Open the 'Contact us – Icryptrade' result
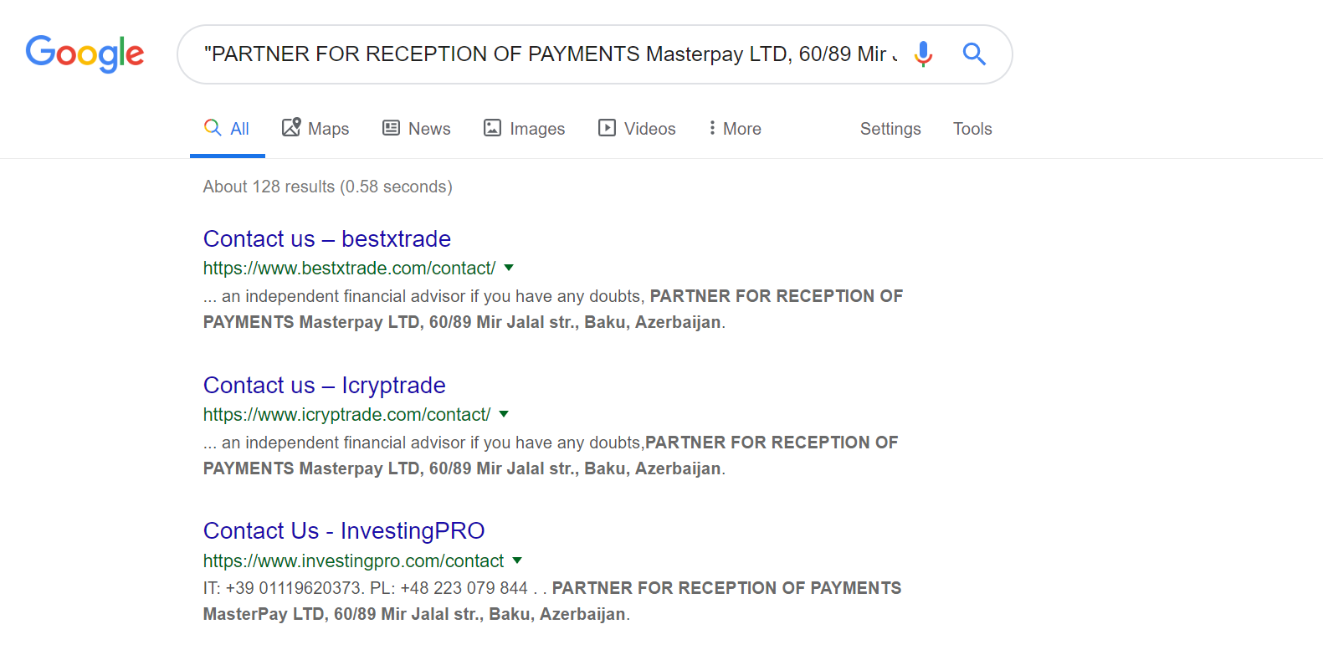1323x655 pixels. 325,386
